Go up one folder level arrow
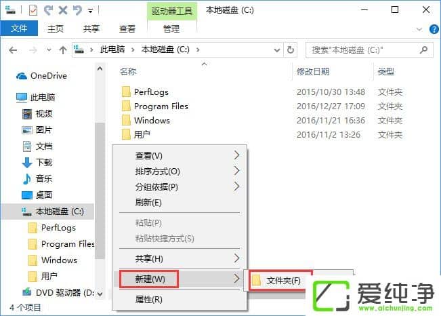441x316 pixels. click(63, 50)
